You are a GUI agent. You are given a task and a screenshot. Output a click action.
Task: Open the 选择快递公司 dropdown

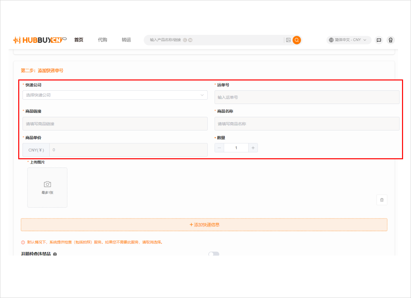[x=115, y=95]
